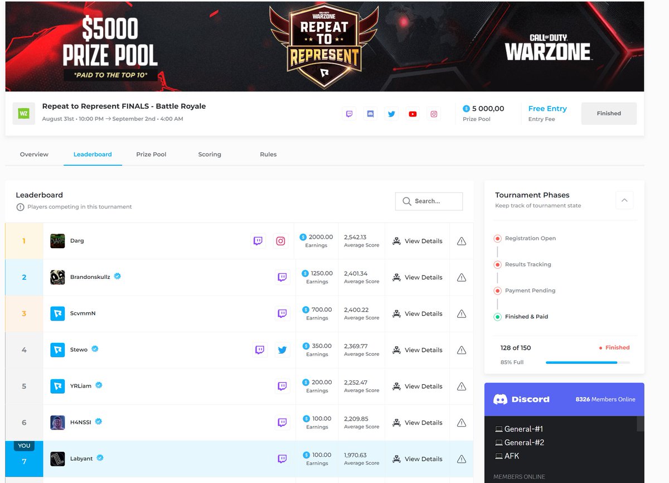Open the tournament's Twitch channel icon
The width and height of the screenshot is (669, 483).
350,113
